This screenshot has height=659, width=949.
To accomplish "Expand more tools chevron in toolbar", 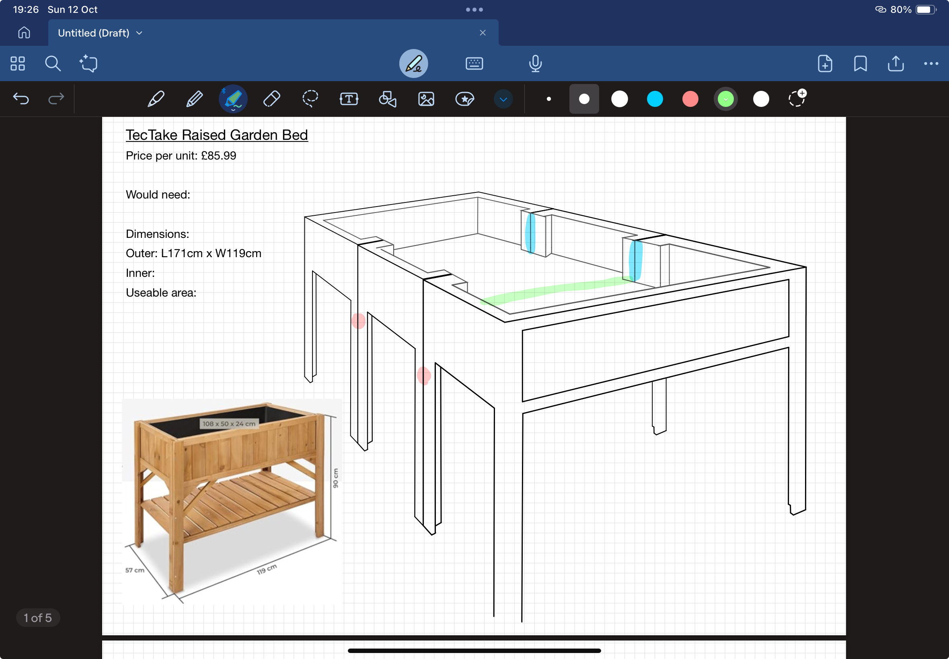I will click(503, 99).
